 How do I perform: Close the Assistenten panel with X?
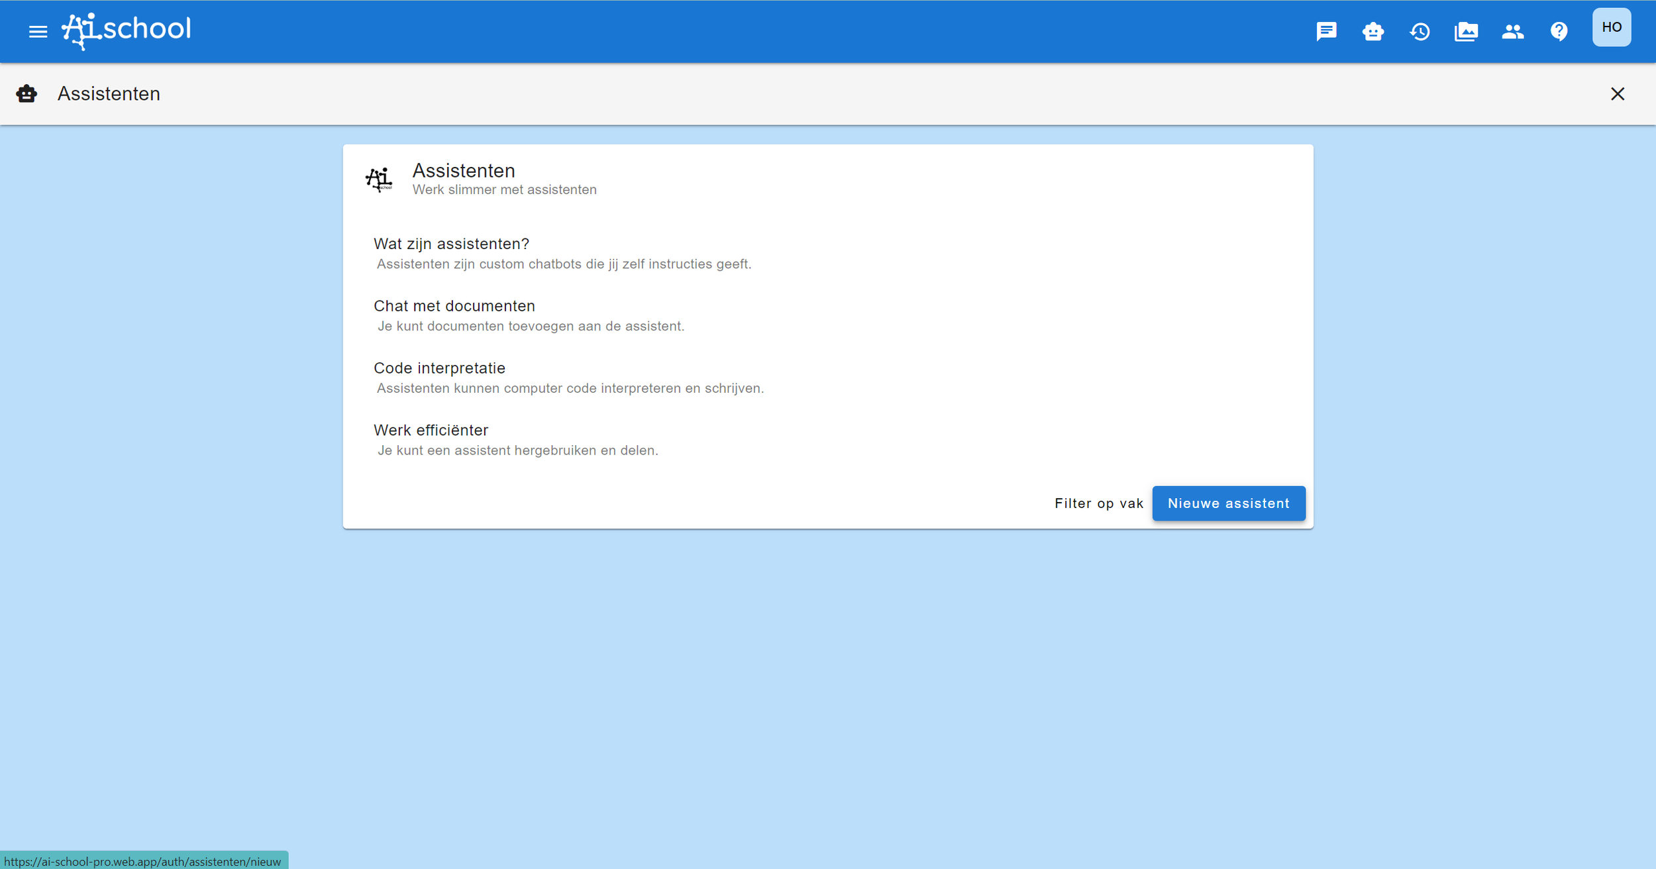click(x=1618, y=94)
